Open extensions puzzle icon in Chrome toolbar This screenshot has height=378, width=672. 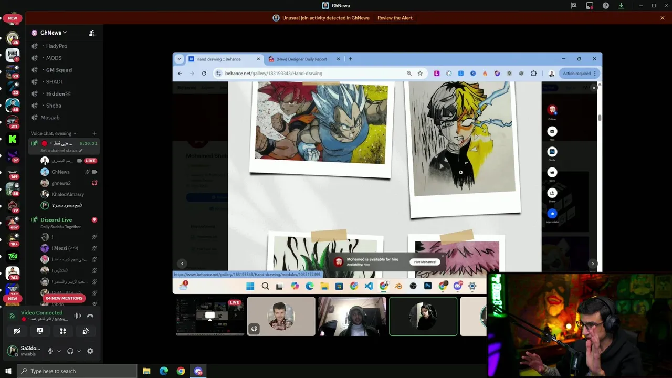pyautogui.click(x=534, y=73)
